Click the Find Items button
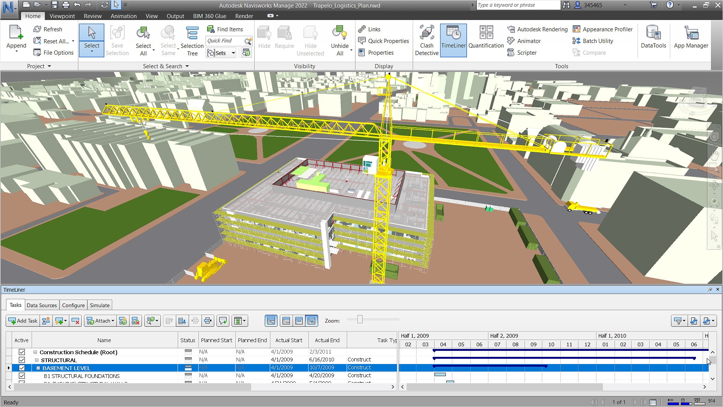723x407 pixels. [225, 29]
